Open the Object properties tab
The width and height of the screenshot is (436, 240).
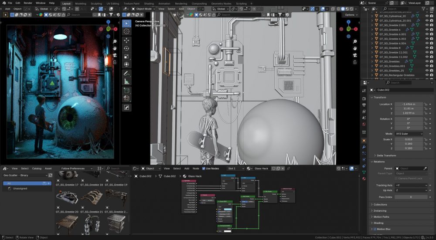click(x=364, y=141)
